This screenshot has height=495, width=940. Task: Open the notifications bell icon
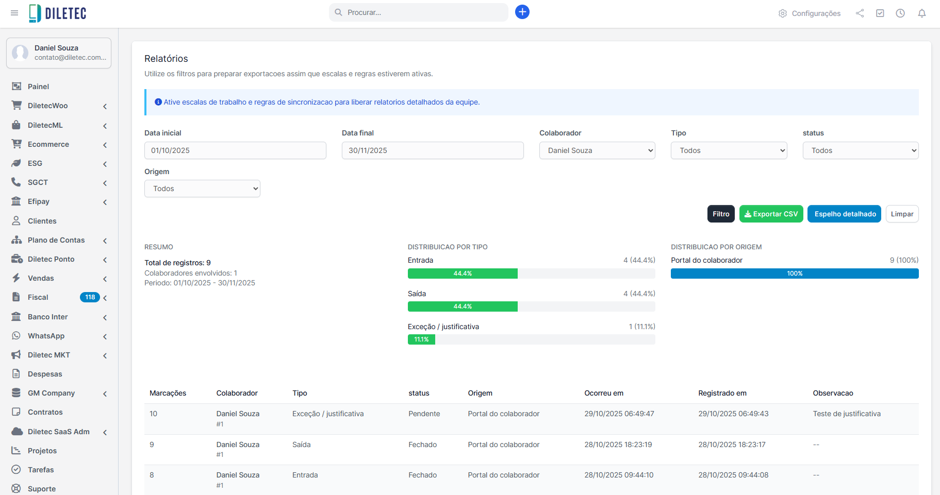[x=921, y=13]
